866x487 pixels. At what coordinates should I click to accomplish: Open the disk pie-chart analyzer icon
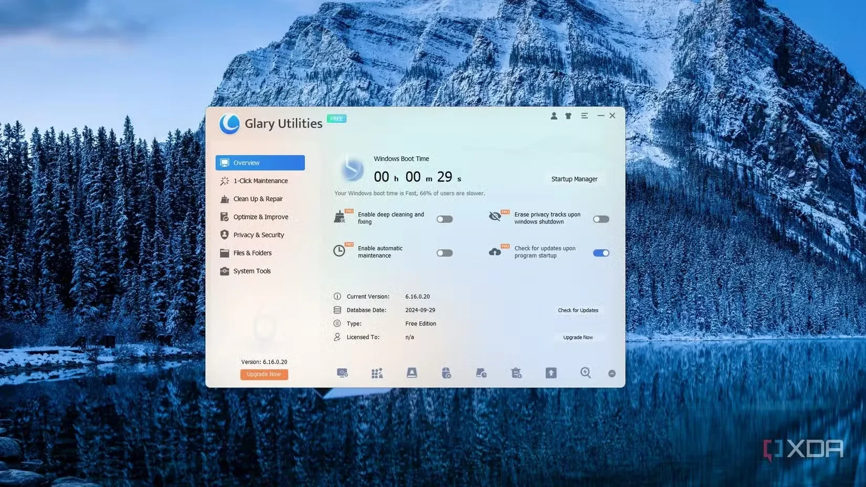[x=481, y=373]
